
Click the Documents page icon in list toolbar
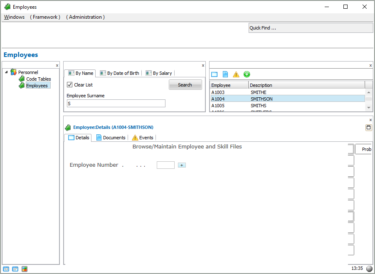(x=225, y=74)
